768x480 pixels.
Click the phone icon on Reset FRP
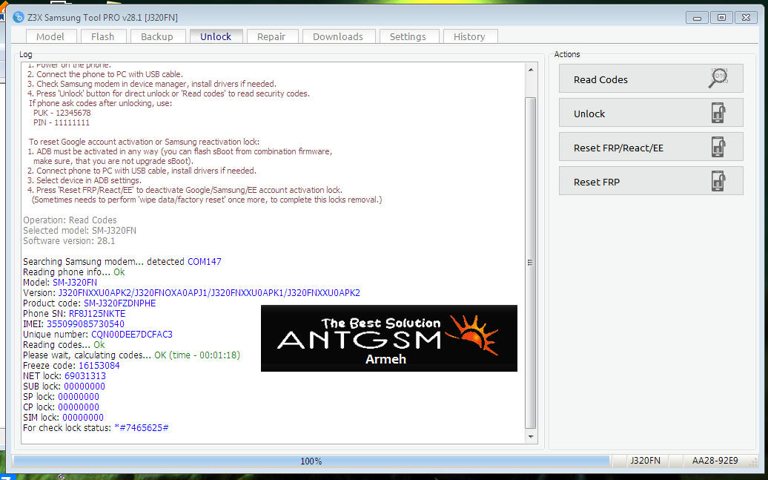(718, 181)
